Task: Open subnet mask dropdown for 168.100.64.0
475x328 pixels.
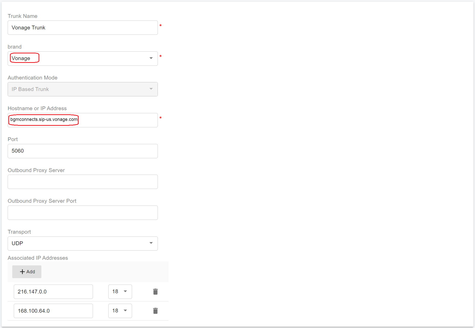Action: pyautogui.click(x=120, y=311)
